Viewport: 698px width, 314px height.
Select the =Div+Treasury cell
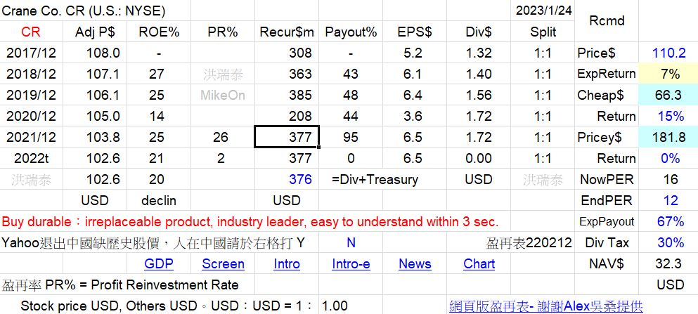(x=375, y=179)
